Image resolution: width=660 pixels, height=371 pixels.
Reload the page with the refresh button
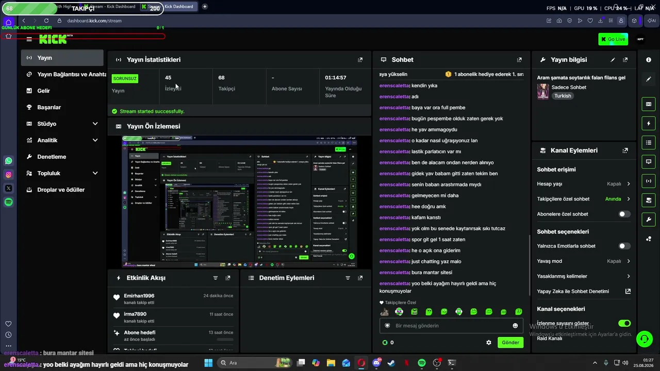point(46,21)
